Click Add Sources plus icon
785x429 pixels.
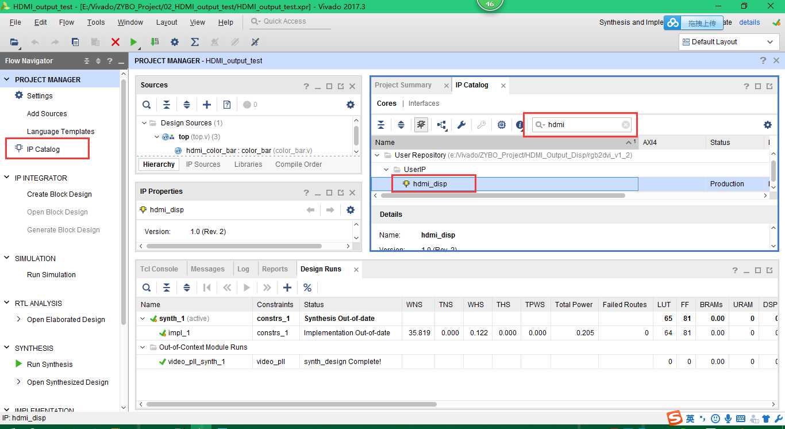pyautogui.click(x=207, y=105)
